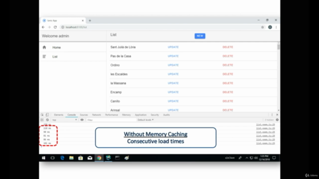319x179 pixels.
Task: Toggle the DevTools device toolbar icon
Action: [47, 115]
